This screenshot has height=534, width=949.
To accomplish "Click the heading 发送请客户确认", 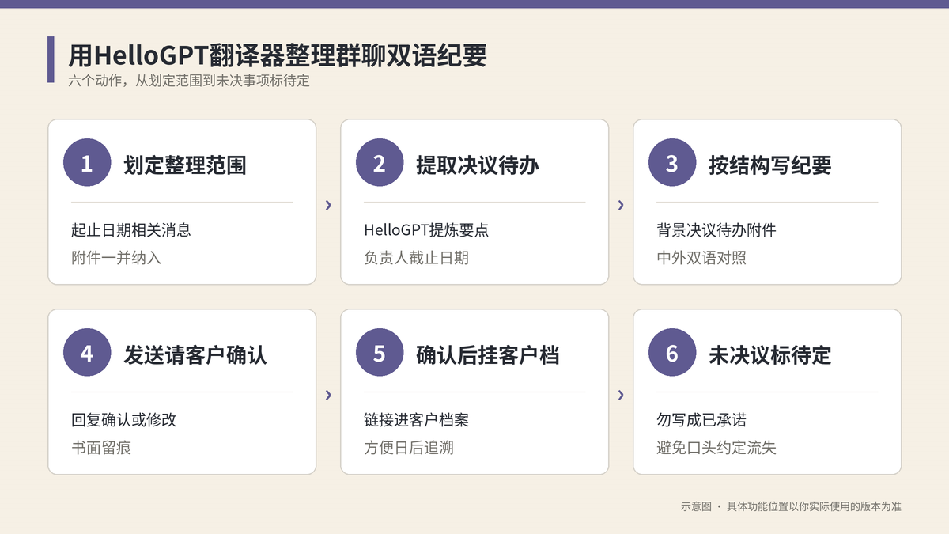I will pos(195,354).
